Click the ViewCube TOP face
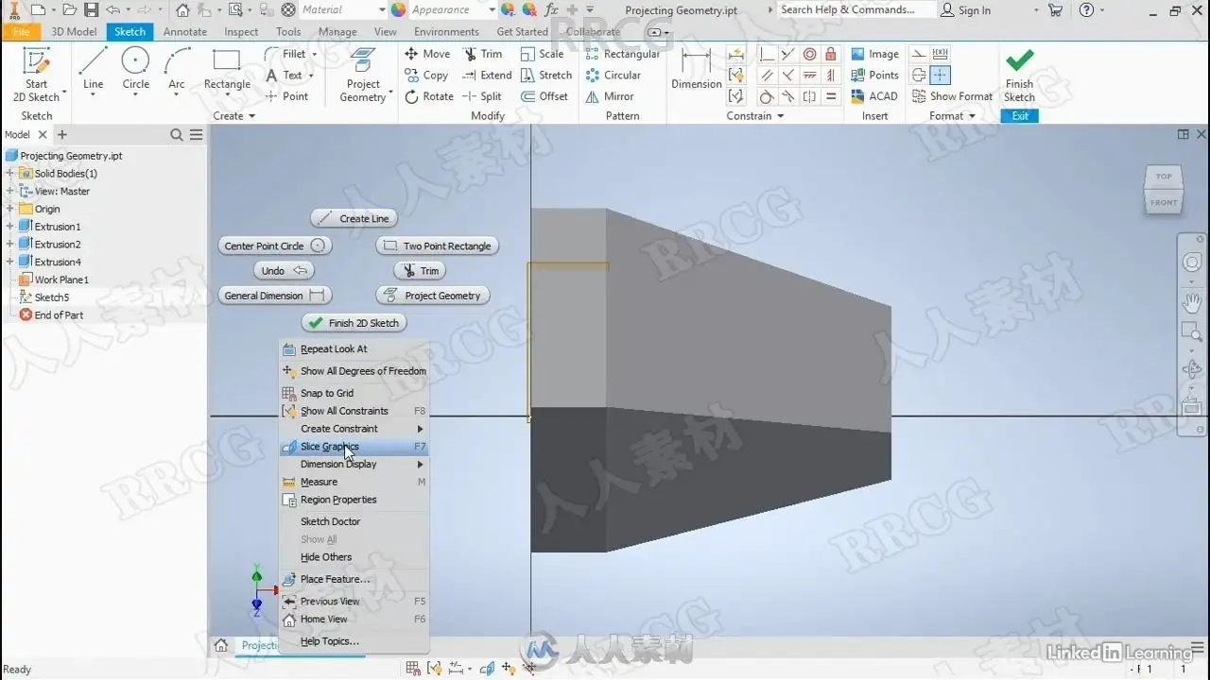This screenshot has height=680, width=1210. point(1164,177)
